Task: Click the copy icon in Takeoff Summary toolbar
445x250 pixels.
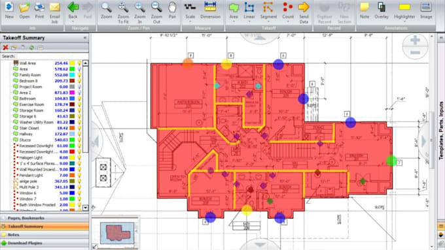Action: pos(23,48)
